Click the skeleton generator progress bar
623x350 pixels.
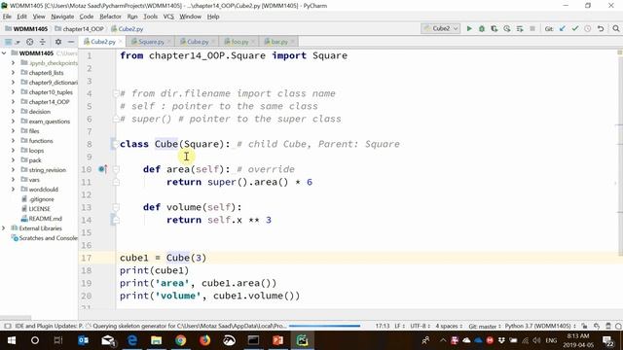324,327
